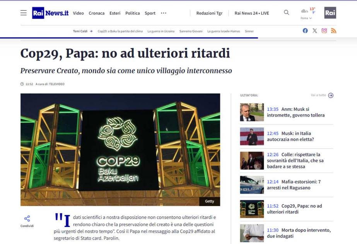Screen dimensions: 357x244
Task: Click the cloudy weather icon
Action: tap(304, 11)
